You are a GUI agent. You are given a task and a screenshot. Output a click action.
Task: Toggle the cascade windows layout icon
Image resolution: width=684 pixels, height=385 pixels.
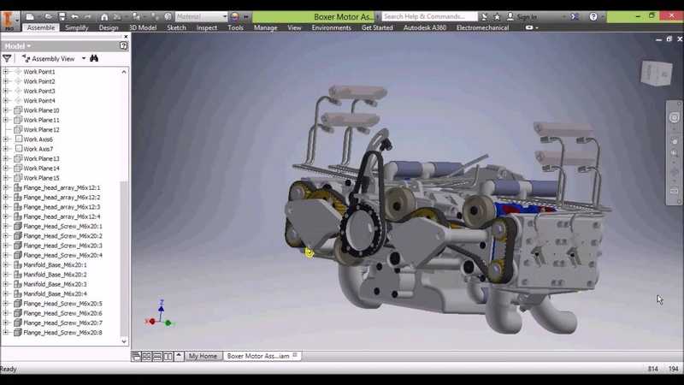[136, 356]
